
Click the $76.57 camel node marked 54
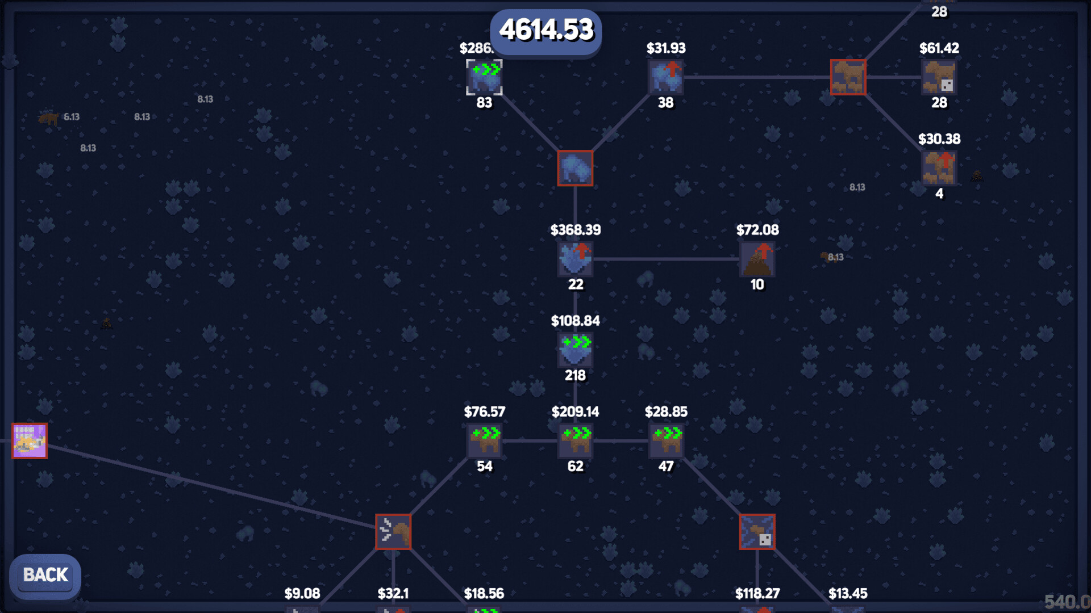coord(484,440)
